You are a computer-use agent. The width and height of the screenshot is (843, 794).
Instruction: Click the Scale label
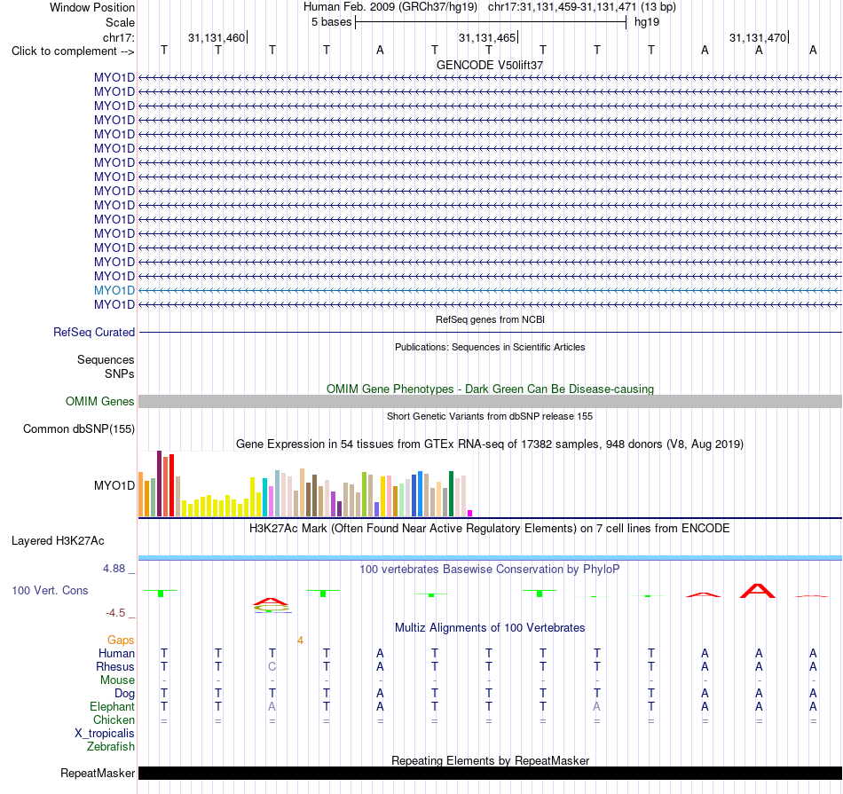point(120,22)
